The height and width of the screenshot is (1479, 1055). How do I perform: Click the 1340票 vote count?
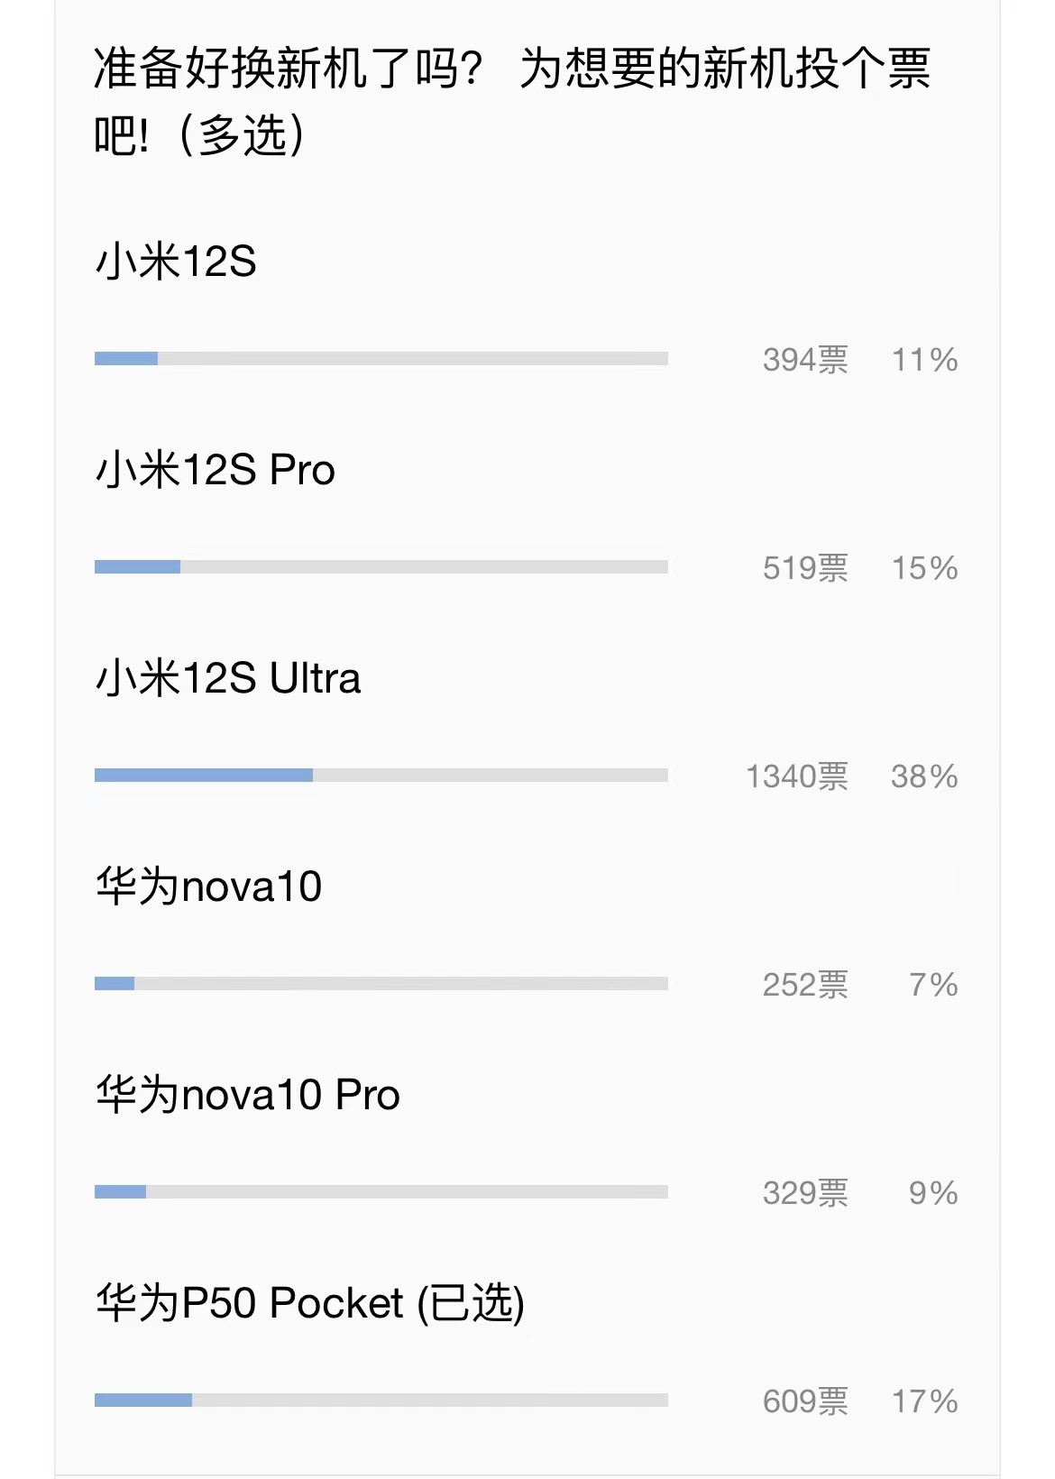[797, 776]
